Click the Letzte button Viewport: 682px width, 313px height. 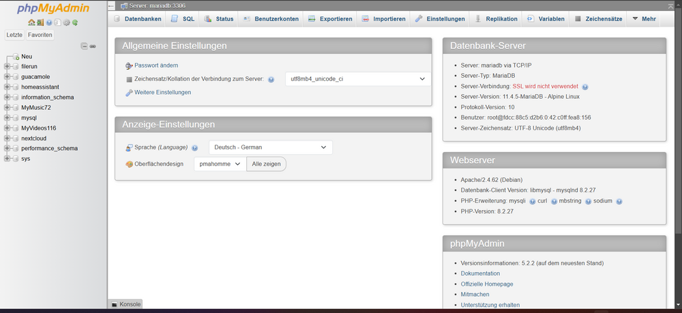15,35
